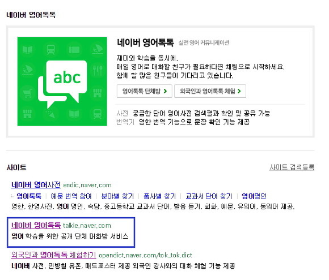Click the 네이버 영어톡톡 section heading at top
The image size is (329, 280).
[31, 15]
